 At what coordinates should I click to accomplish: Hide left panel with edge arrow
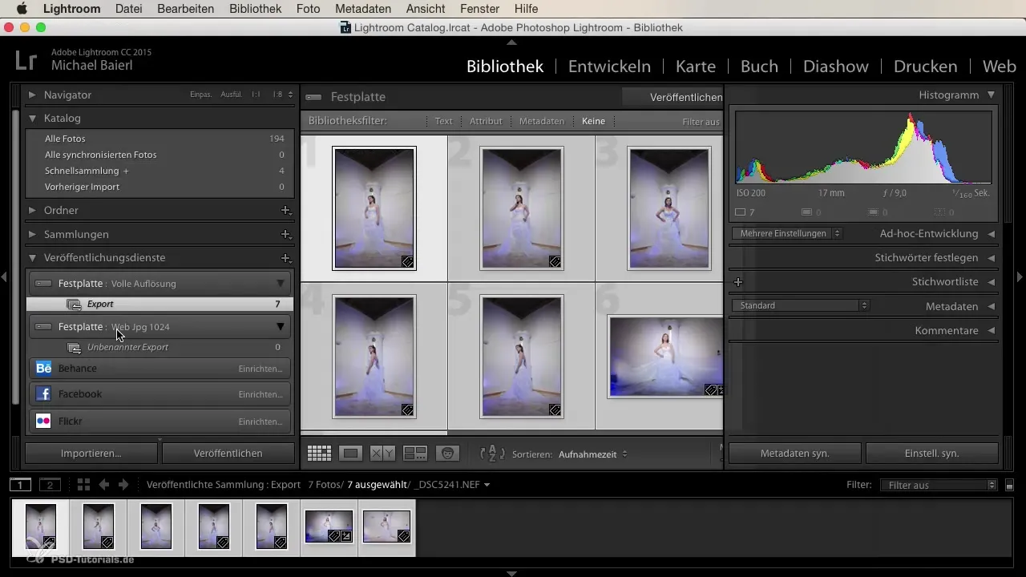[x=4, y=276]
